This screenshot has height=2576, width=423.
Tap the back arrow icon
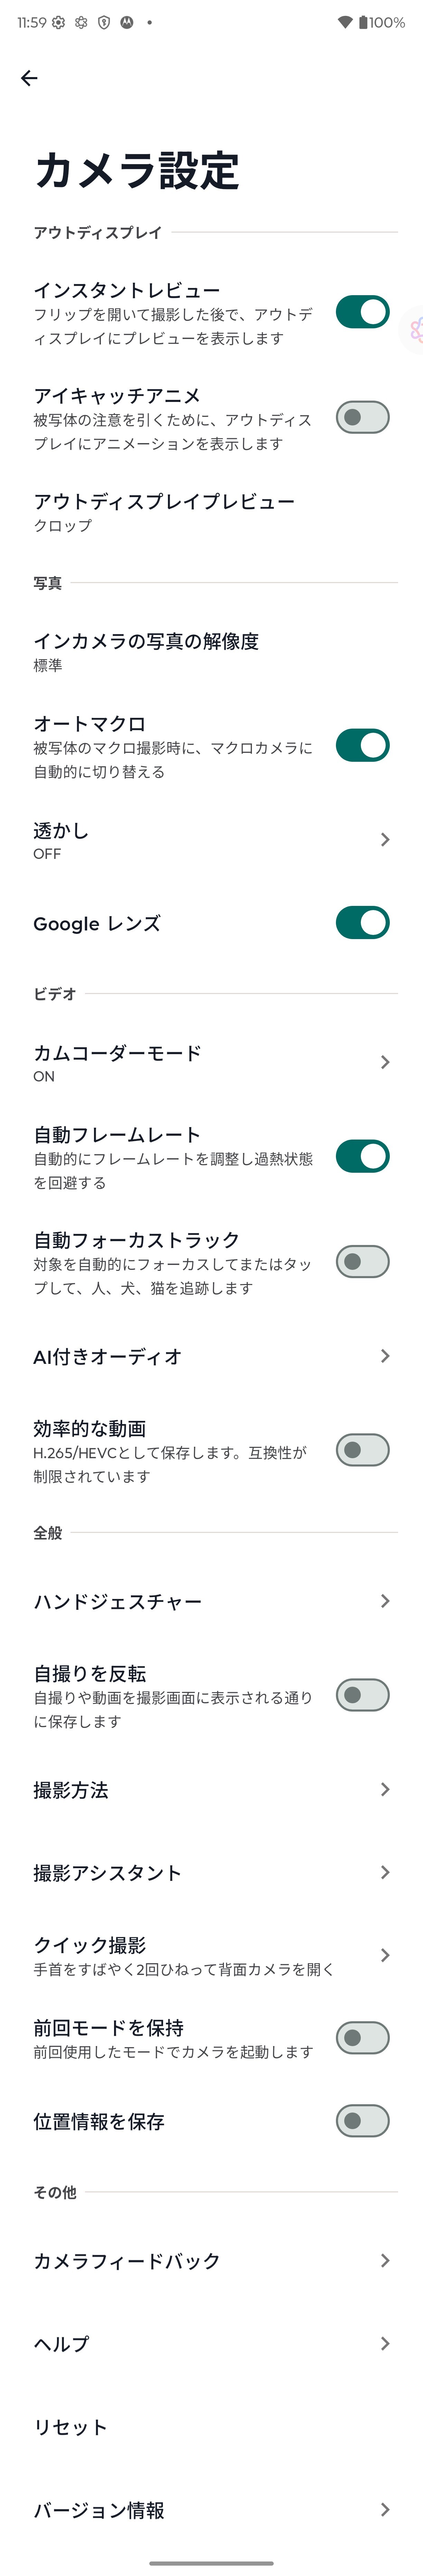click(x=29, y=78)
